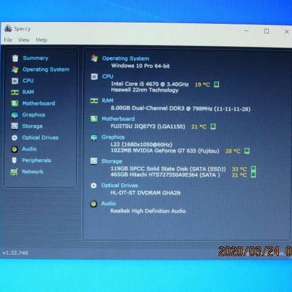Open the Optical Drives heading link in summary
This screenshot has width=292, height=292.
[x=119, y=185]
